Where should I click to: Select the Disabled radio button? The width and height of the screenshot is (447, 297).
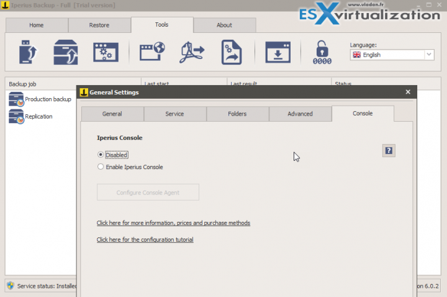101,155
